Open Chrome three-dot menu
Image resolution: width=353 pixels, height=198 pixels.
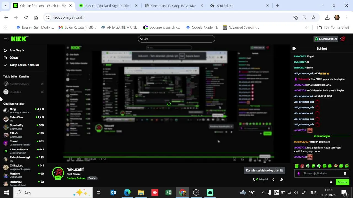(347, 17)
